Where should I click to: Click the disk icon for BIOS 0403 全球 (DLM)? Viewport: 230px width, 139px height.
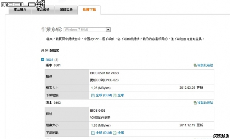tap(93, 133)
